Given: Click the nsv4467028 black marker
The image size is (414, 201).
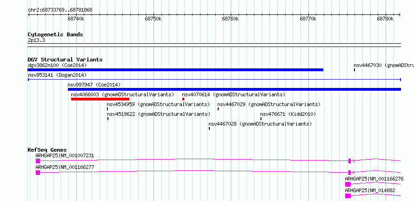Looking at the screenshot, I should (x=209, y=128).
